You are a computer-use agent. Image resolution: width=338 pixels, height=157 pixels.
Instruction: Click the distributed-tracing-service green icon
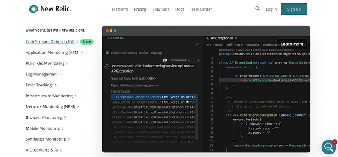(x=107, y=53)
